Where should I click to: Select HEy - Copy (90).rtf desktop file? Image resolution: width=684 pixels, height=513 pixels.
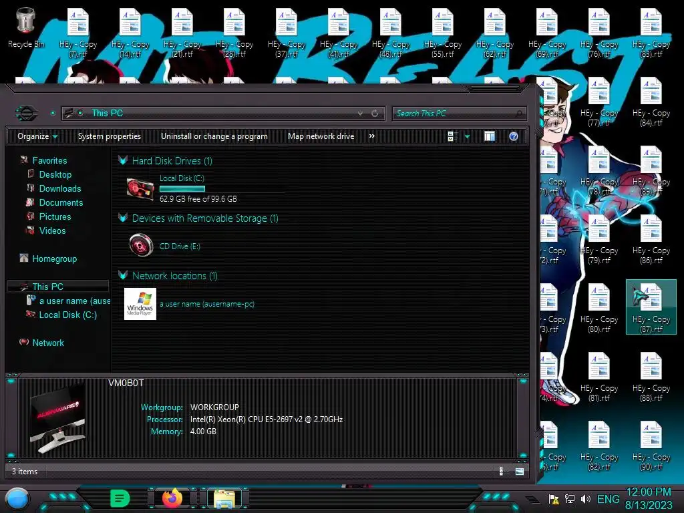pos(651,446)
